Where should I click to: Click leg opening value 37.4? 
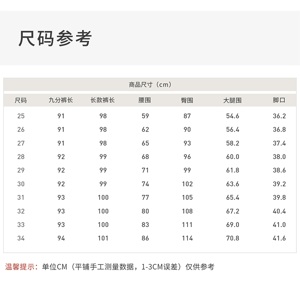coord(279,143)
